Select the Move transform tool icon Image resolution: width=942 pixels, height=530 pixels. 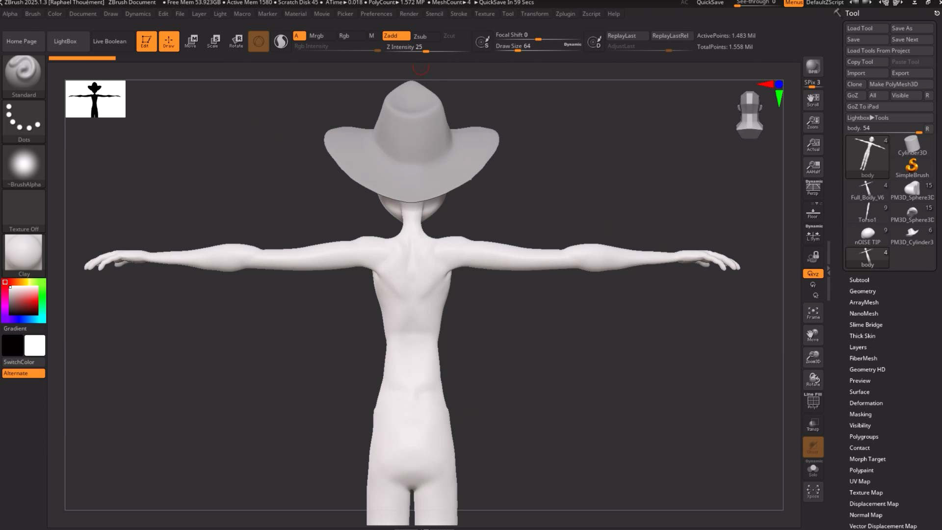[191, 41]
